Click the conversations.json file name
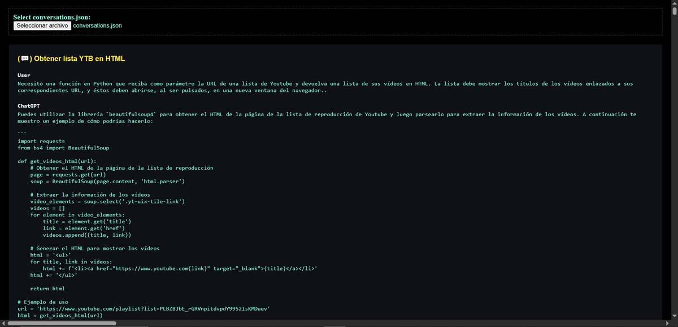Screen dimensions: 678x327 (x=98, y=25)
